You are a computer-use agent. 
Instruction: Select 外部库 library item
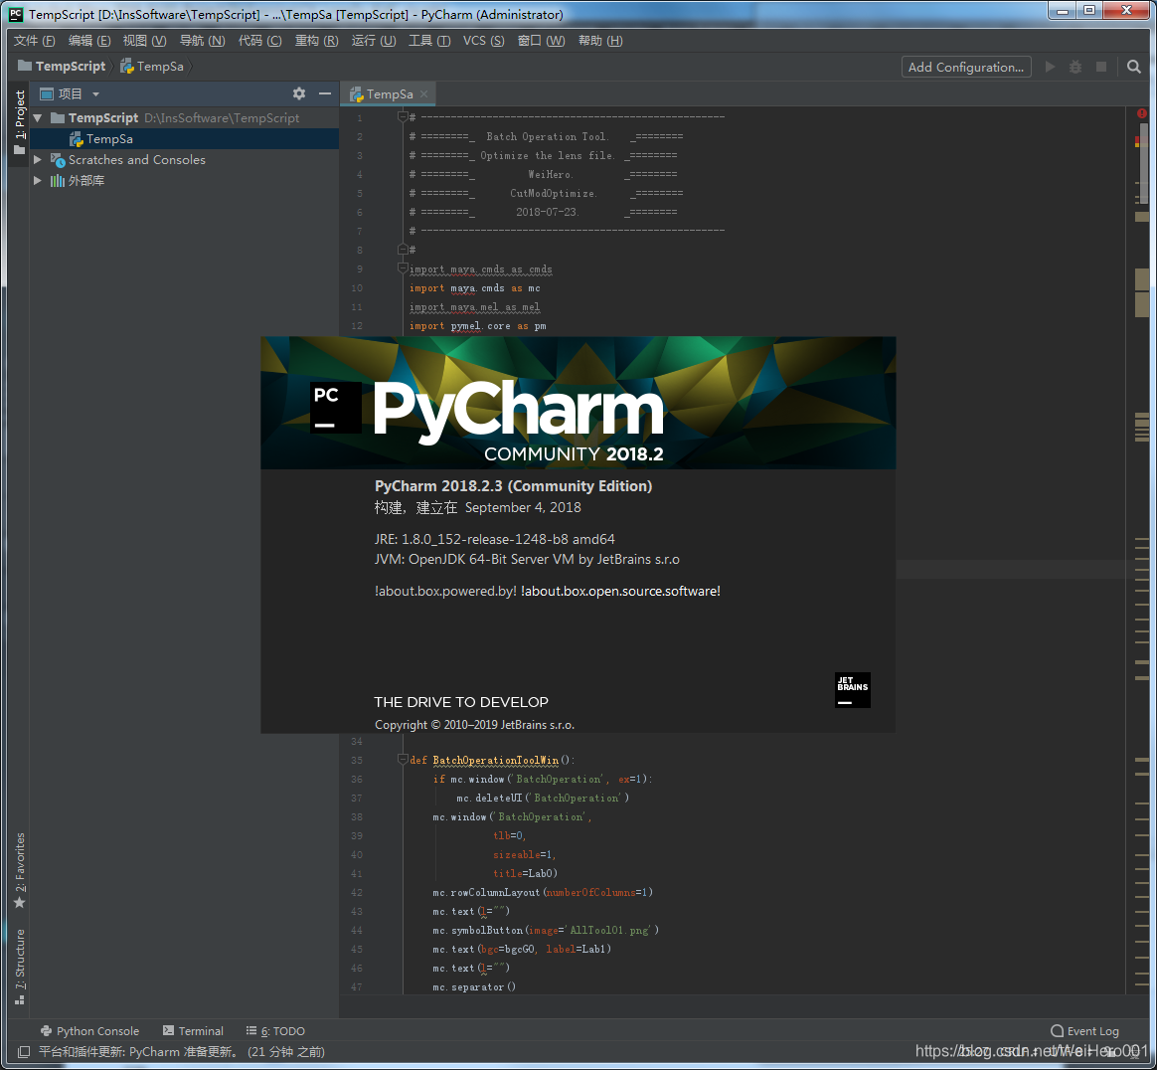click(78, 181)
